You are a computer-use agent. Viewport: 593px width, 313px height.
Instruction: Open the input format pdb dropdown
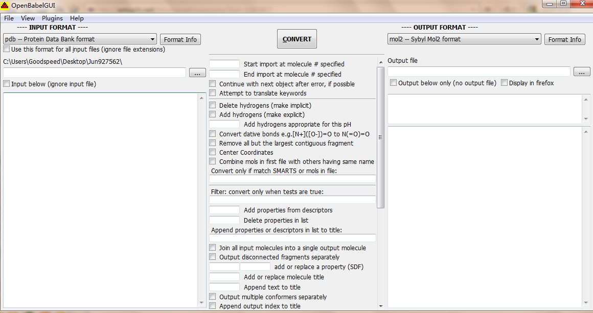point(80,39)
